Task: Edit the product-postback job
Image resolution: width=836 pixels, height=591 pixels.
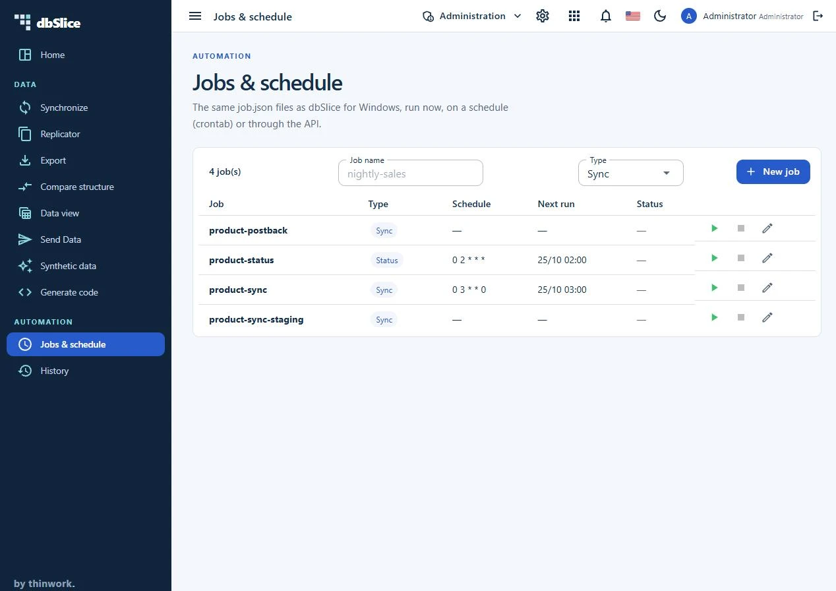Action: (767, 228)
